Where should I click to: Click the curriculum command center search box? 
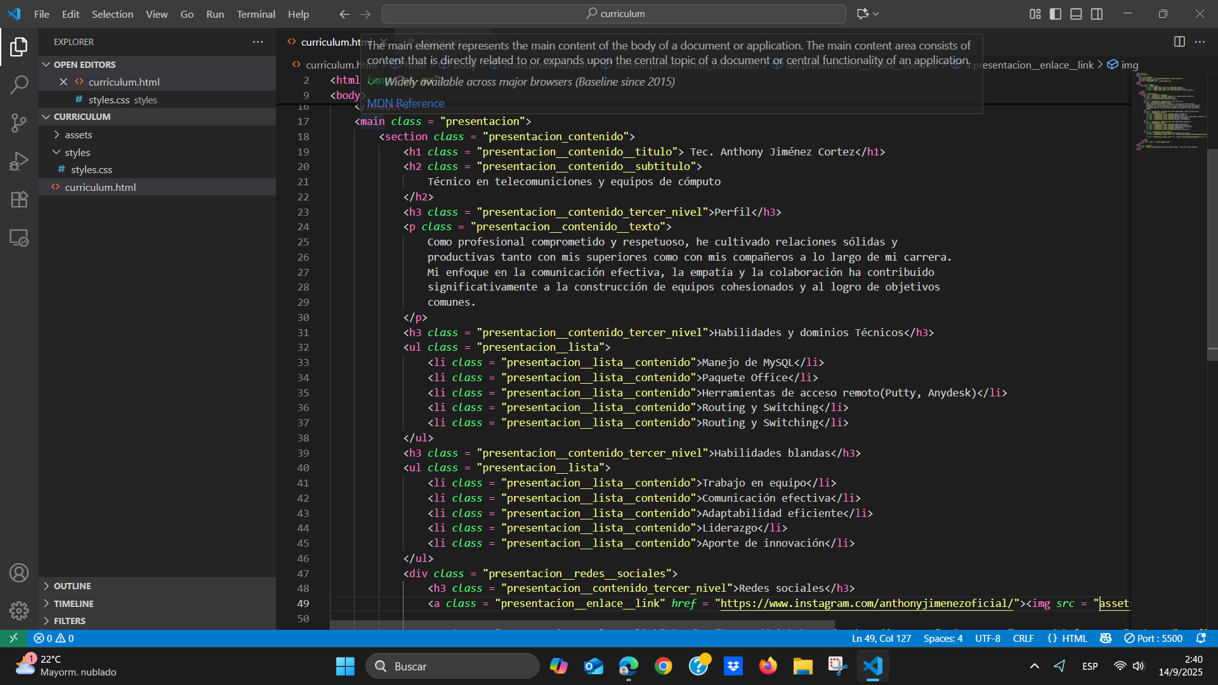(613, 14)
